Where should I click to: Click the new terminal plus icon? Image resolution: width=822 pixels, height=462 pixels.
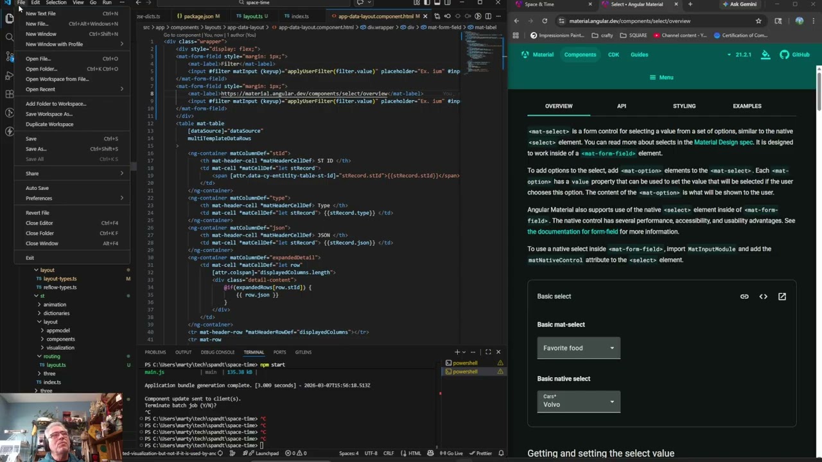457,352
